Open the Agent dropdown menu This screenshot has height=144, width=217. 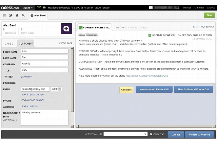point(27,7)
